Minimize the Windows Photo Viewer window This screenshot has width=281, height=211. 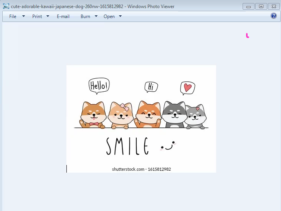249,7
